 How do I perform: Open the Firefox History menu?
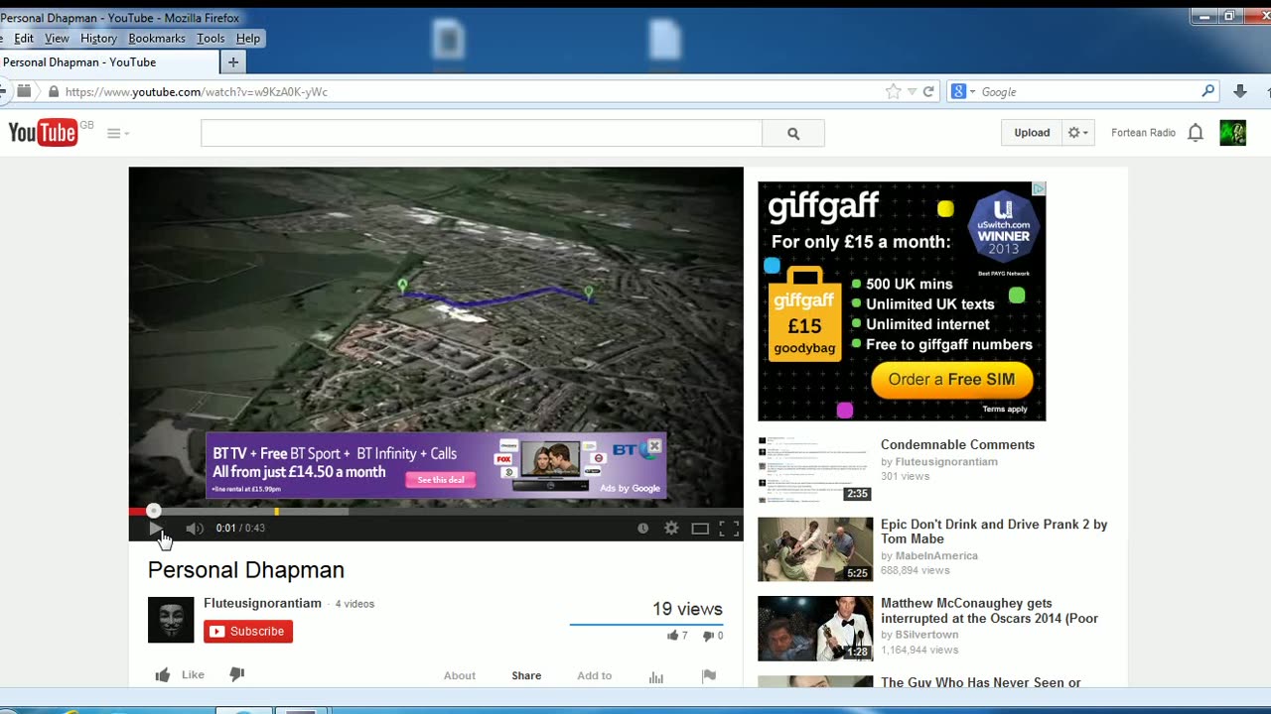(x=98, y=39)
